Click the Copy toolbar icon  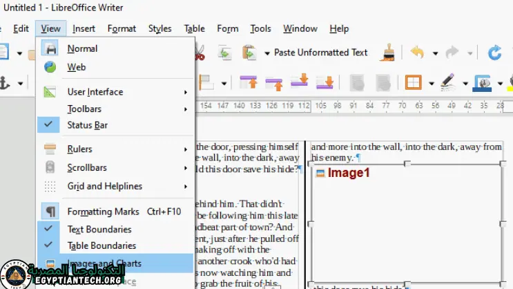click(225, 53)
